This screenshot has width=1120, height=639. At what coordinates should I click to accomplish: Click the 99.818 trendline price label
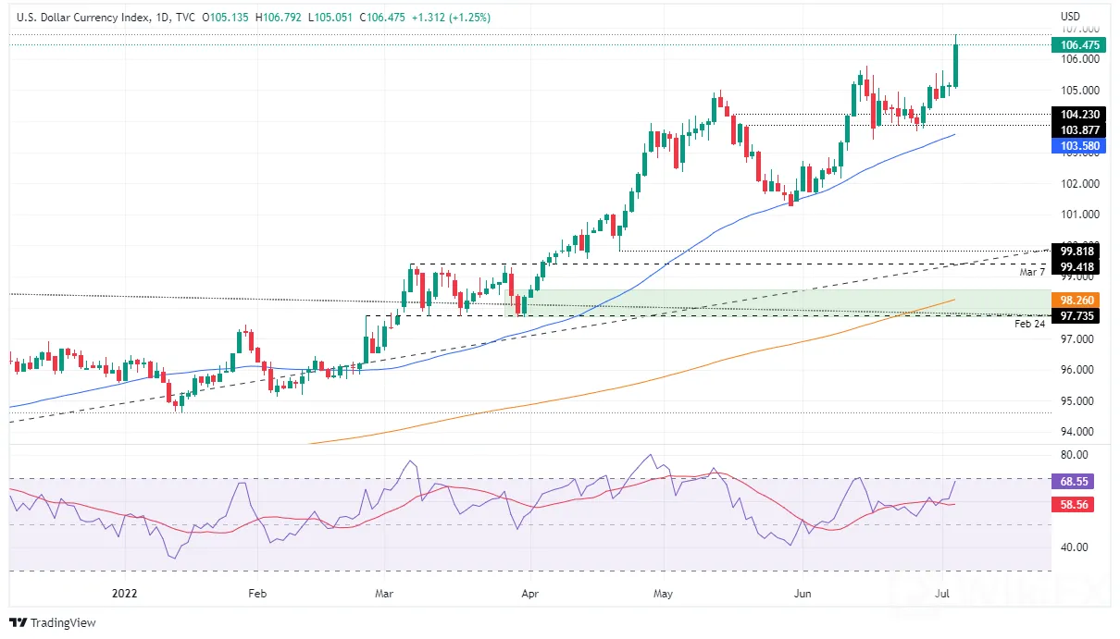[1079, 251]
